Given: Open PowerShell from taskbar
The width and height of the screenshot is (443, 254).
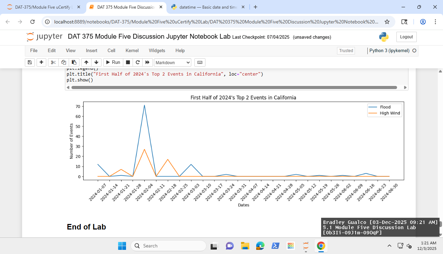Looking at the screenshot, I should (x=275, y=246).
